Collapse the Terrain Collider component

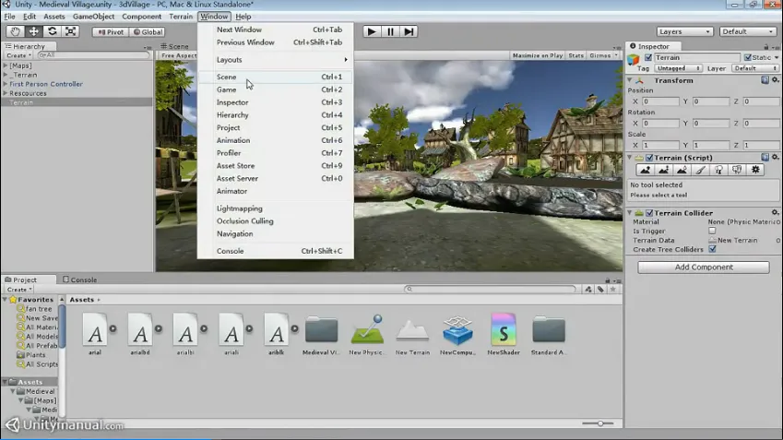[630, 213]
